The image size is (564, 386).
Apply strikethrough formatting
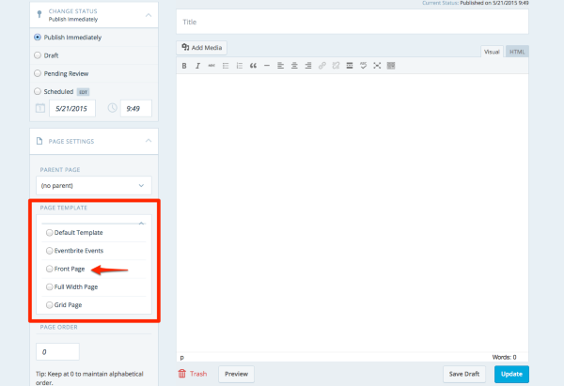coord(211,66)
